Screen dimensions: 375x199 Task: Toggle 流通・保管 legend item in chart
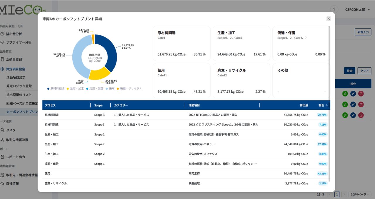tap(95, 88)
